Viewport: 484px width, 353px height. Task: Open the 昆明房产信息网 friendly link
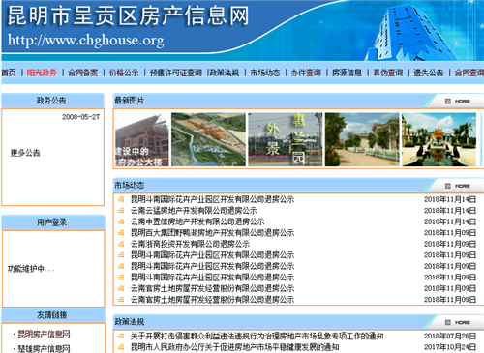click(44, 334)
